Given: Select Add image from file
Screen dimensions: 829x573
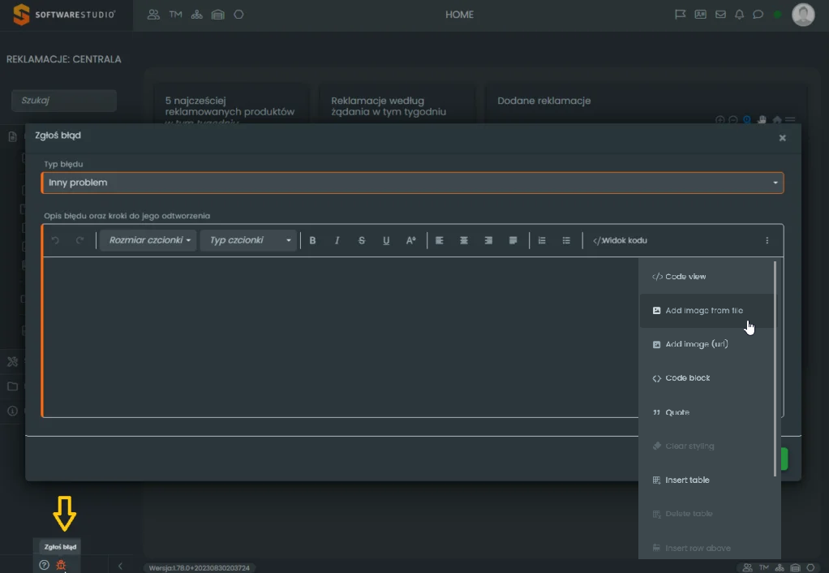Looking at the screenshot, I should tap(703, 311).
